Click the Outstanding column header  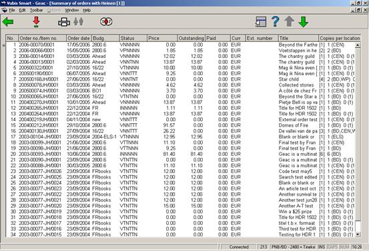191,38
